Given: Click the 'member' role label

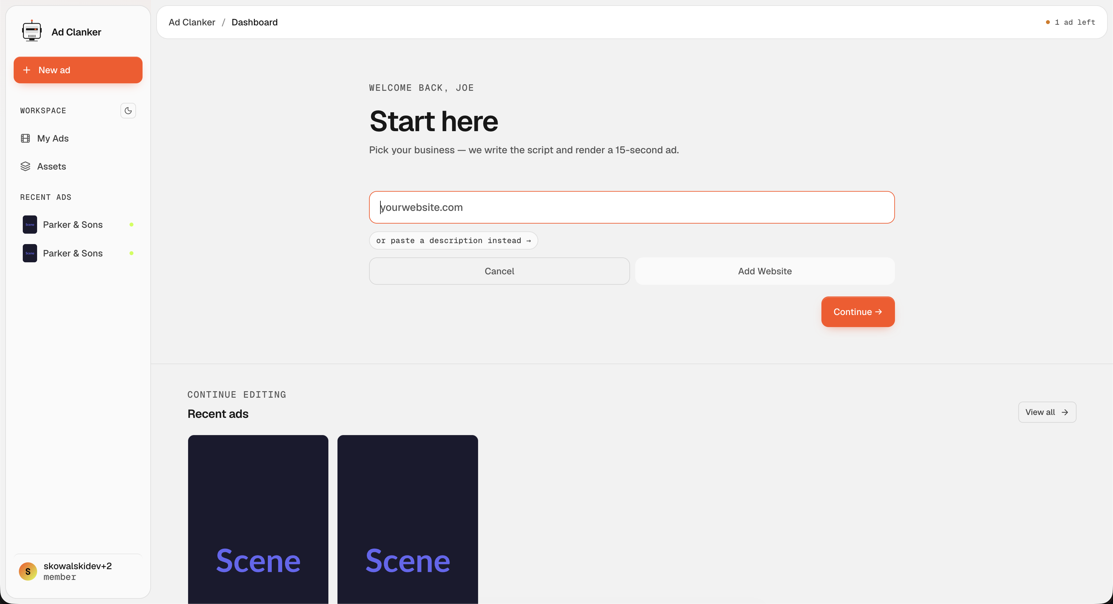Looking at the screenshot, I should click(x=60, y=577).
